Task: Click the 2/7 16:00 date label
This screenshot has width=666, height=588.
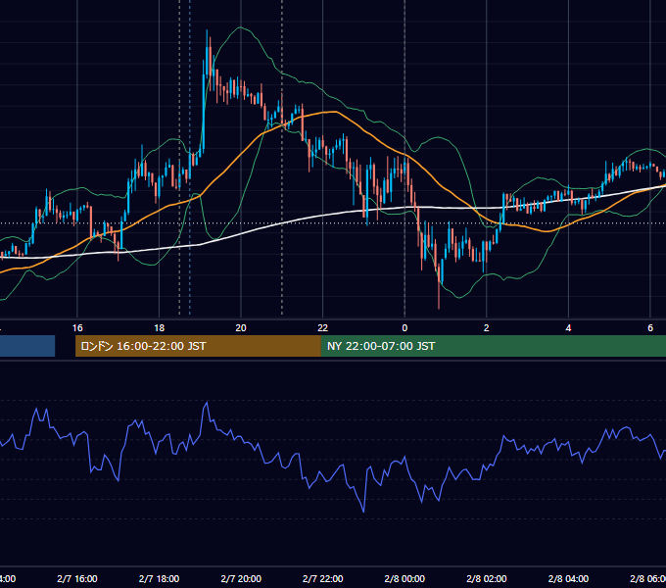Action: pyautogui.click(x=77, y=578)
